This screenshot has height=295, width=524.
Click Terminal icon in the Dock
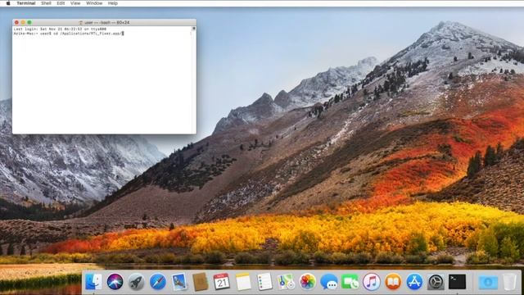tap(457, 282)
